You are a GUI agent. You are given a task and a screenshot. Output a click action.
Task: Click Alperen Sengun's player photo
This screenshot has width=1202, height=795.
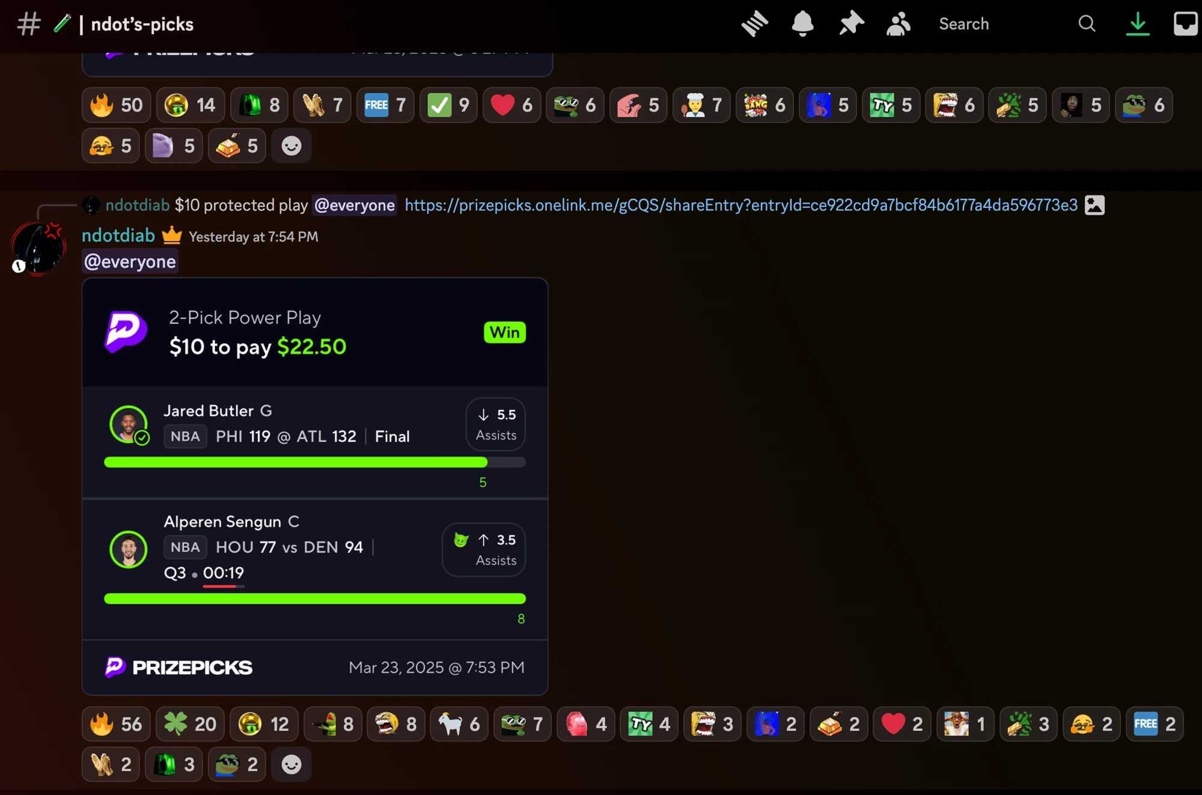coord(129,549)
